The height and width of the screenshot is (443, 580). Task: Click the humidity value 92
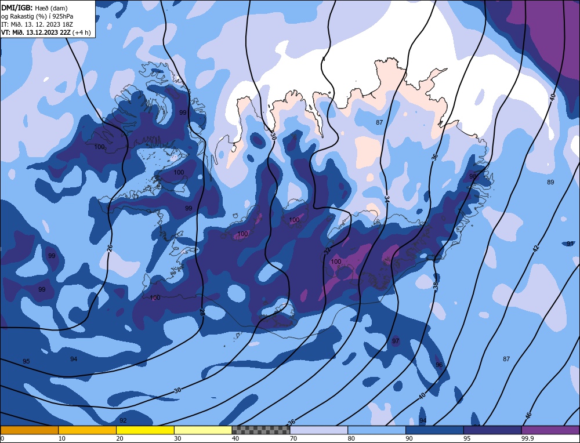point(123,420)
